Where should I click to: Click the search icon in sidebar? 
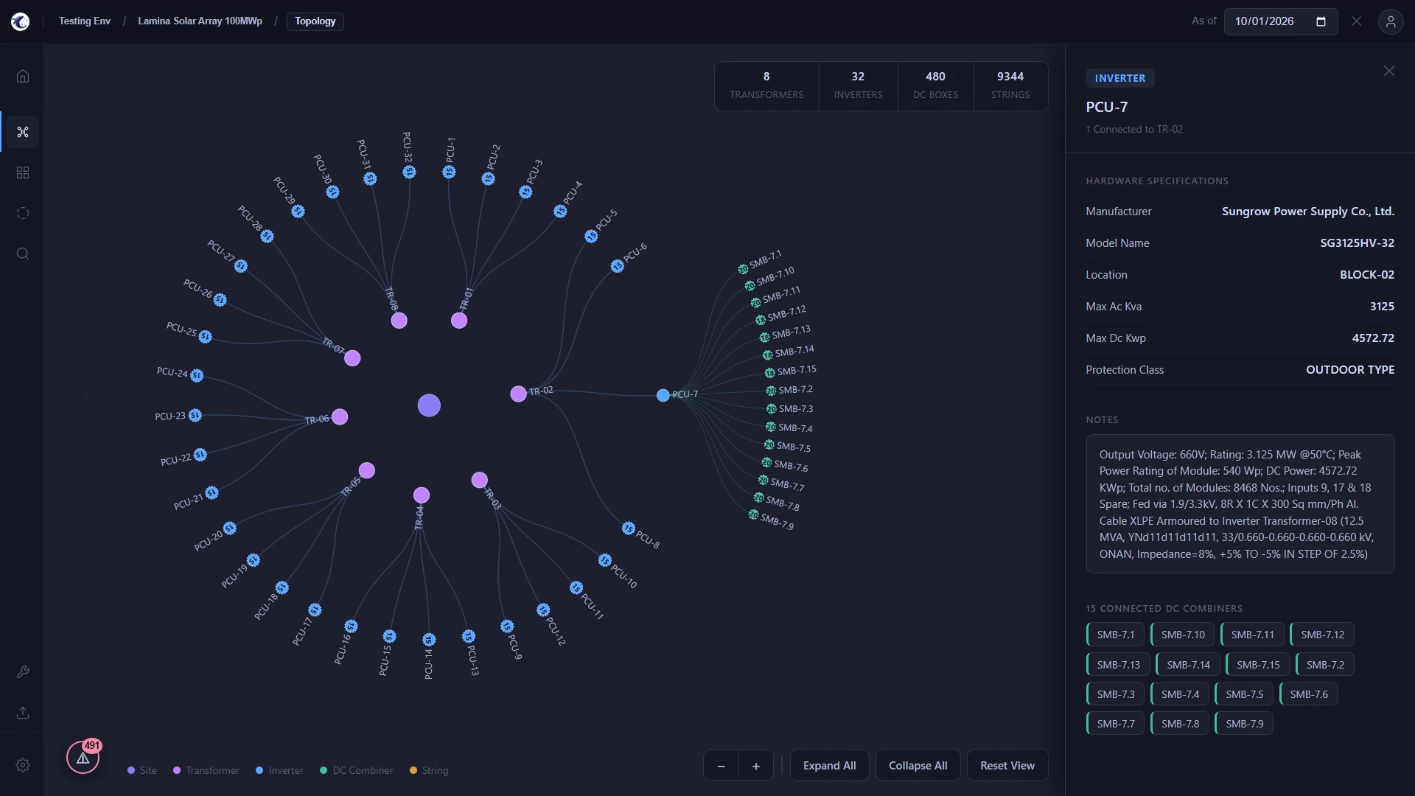[23, 254]
